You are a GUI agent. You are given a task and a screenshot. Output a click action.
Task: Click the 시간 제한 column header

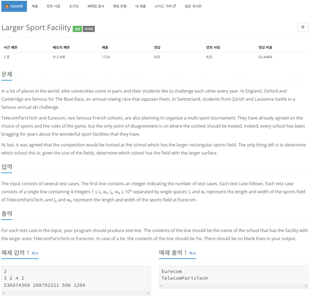coord(11,47)
